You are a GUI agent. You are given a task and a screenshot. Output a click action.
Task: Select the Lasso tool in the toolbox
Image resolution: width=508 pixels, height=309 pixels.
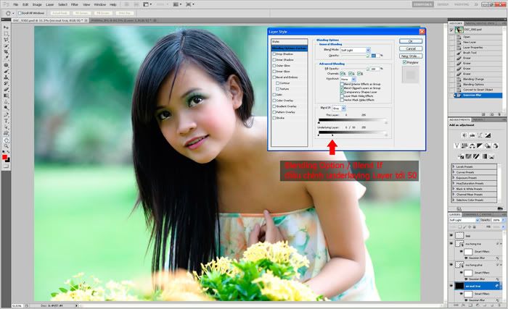(6, 41)
